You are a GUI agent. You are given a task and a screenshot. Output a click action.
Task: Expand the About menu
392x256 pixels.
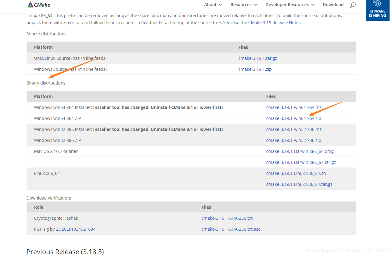(x=213, y=5)
